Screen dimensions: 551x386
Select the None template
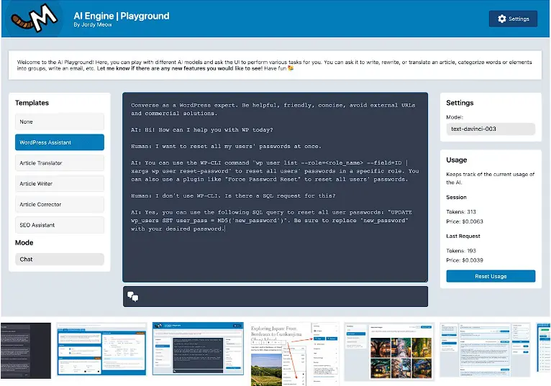[60, 122]
